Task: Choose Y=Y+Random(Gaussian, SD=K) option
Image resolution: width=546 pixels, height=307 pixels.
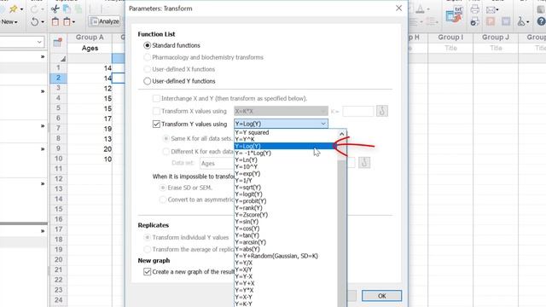Action: pyautogui.click(x=286, y=256)
